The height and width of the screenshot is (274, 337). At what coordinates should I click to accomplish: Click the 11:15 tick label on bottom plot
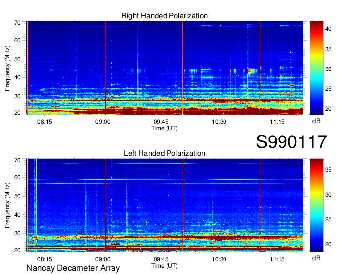pyautogui.click(x=277, y=259)
